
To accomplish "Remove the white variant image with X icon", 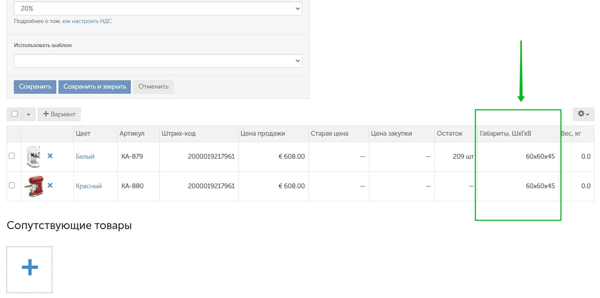I will [x=50, y=156].
